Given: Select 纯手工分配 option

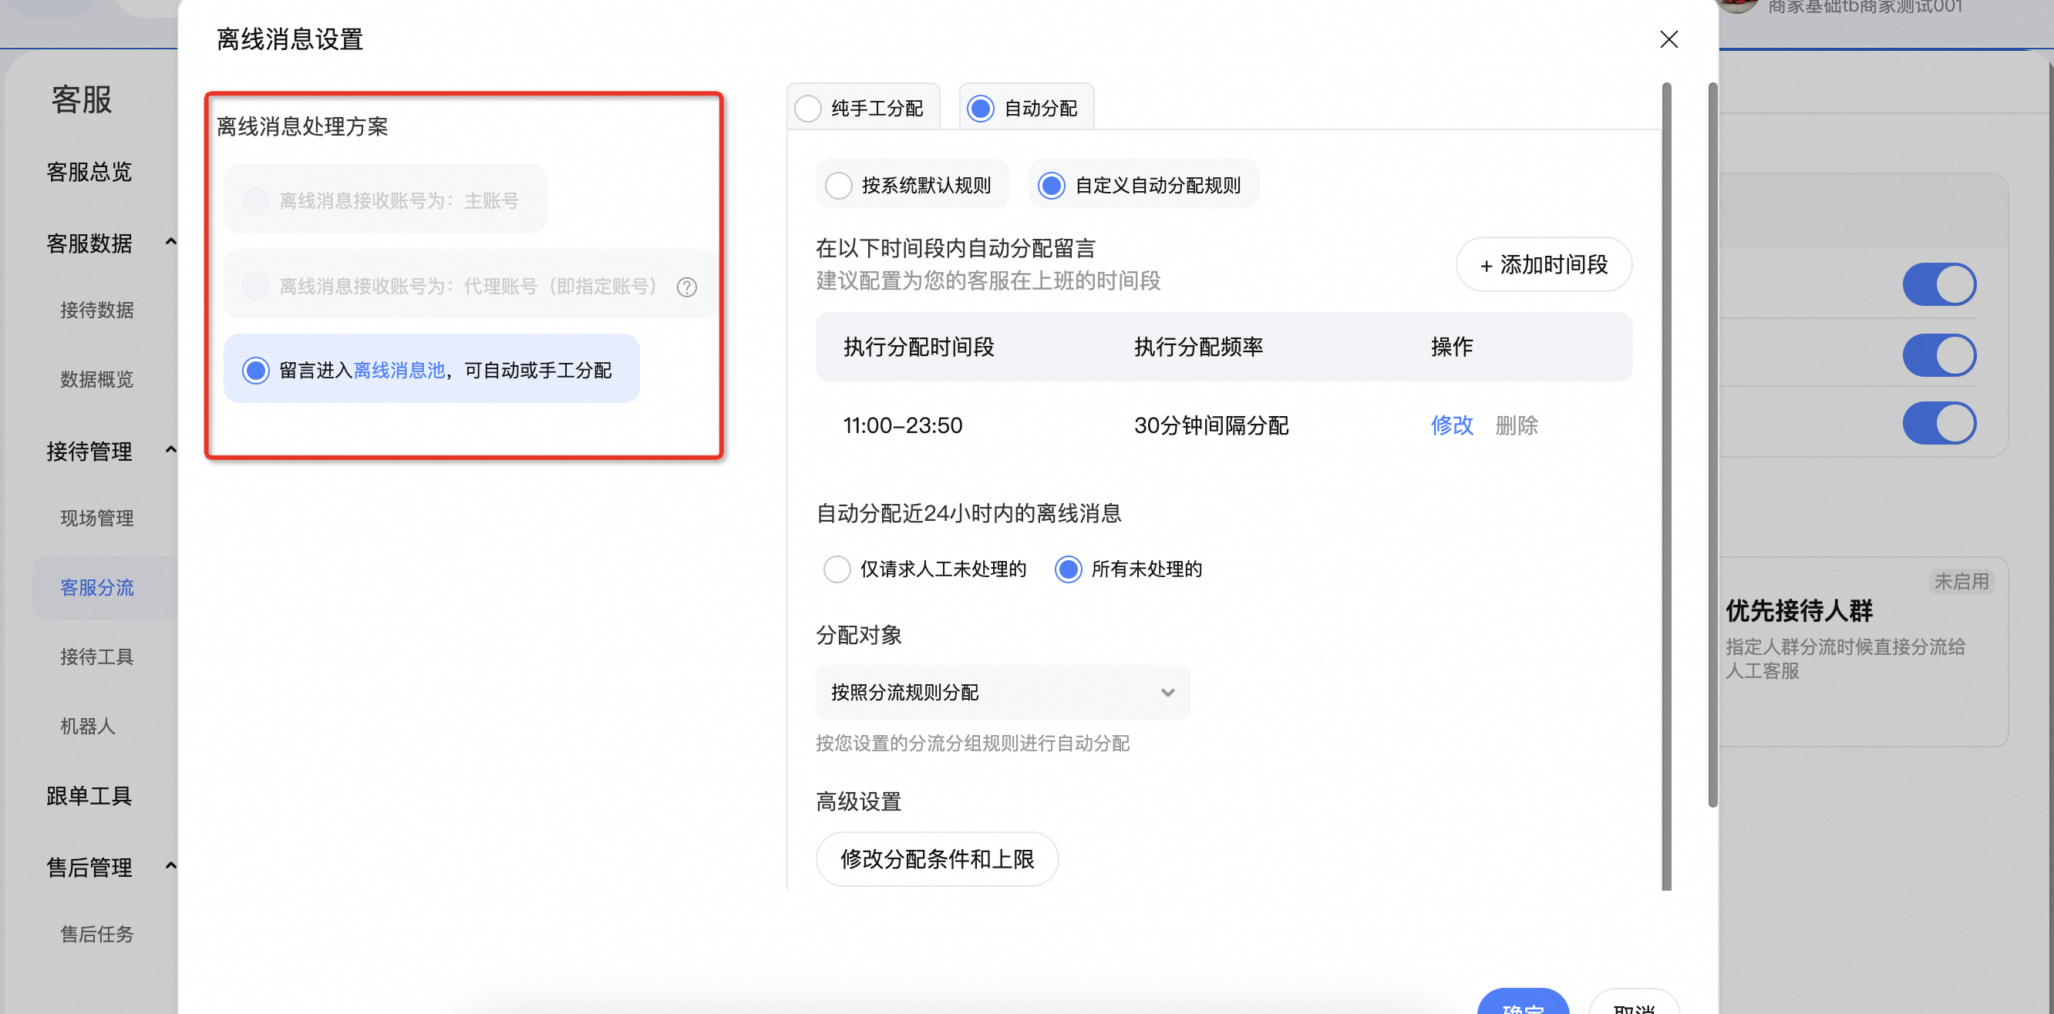Looking at the screenshot, I should point(863,108).
